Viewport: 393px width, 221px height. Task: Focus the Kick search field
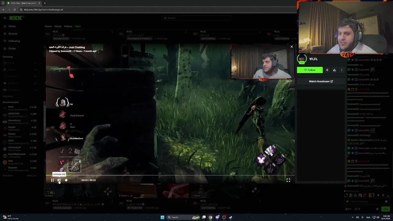pos(196,18)
